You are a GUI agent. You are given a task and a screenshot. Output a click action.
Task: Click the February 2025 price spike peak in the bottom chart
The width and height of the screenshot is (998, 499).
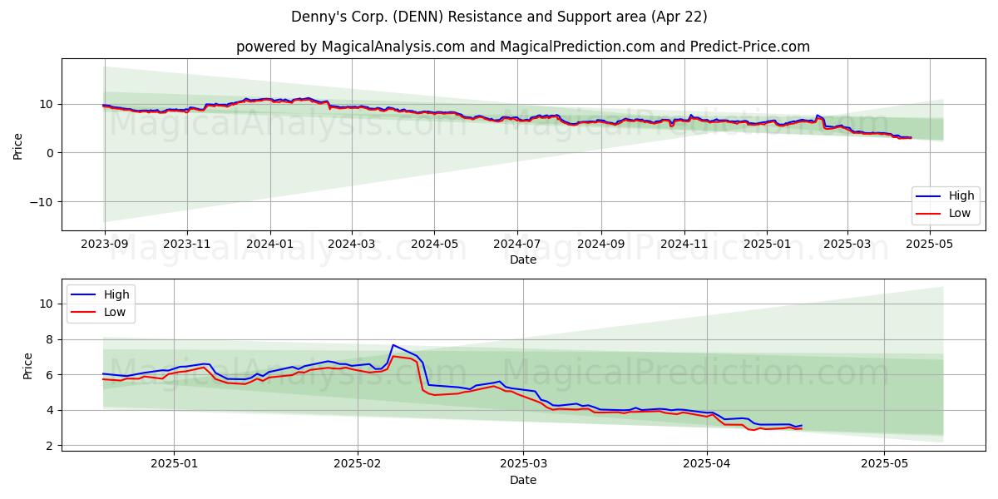(x=393, y=345)
